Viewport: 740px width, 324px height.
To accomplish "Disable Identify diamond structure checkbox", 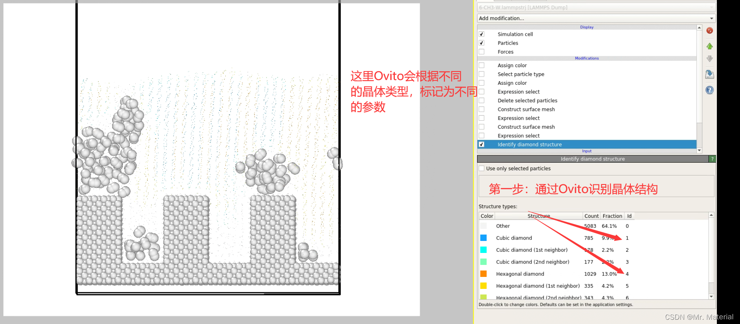I will click(481, 145).
